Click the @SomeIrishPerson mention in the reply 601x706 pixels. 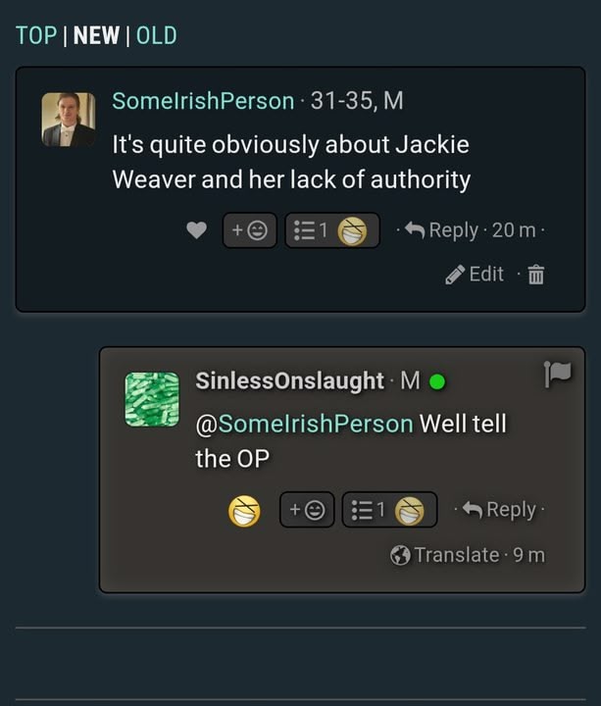[304, 424]
